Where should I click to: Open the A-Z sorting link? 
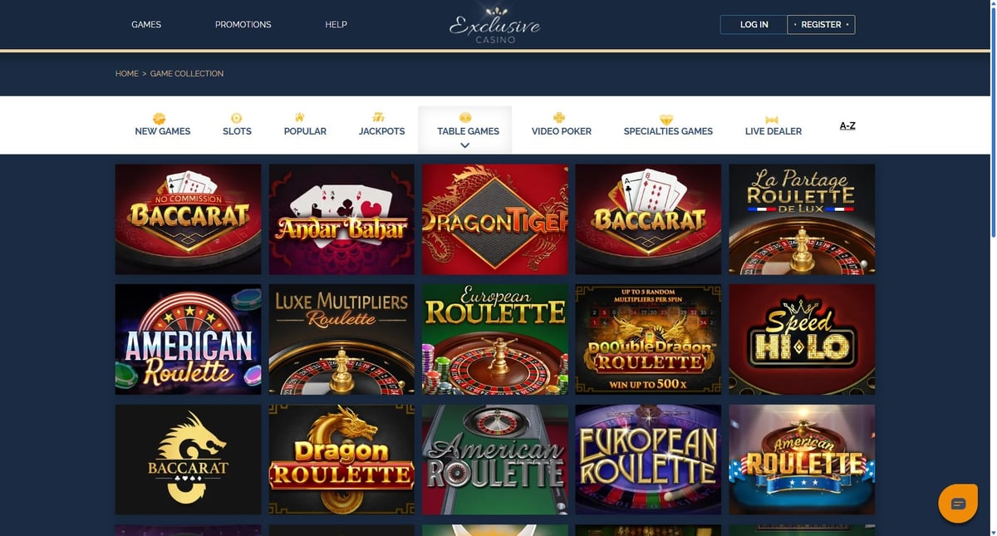(847, 126)
